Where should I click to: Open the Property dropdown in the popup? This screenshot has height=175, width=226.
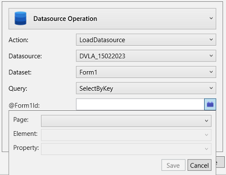126,149
